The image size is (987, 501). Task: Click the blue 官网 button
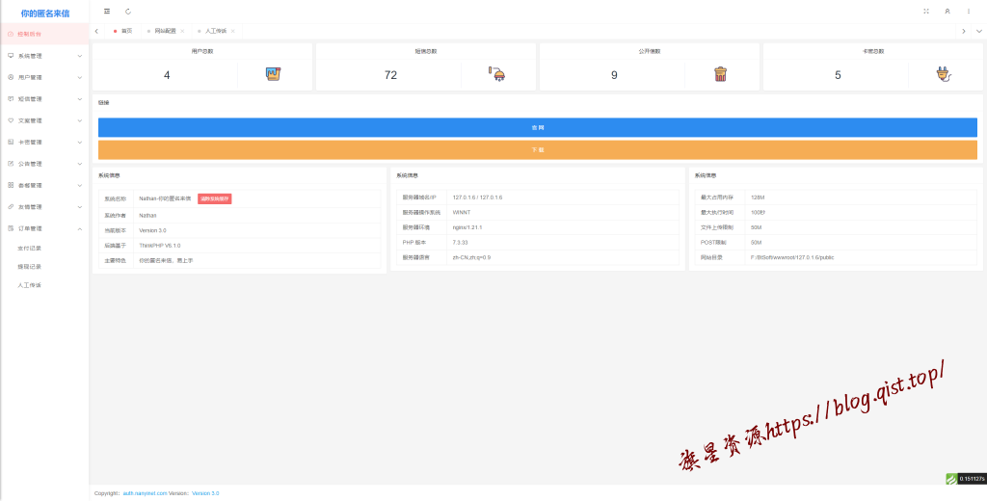537,127
